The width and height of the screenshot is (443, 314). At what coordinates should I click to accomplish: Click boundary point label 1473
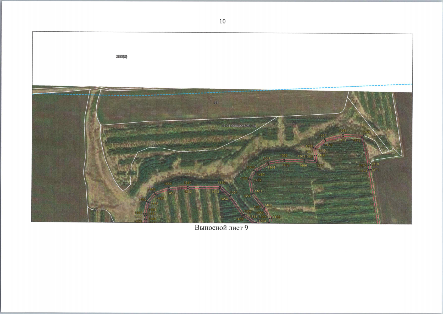pyautogui.click(x=363, y=165)
